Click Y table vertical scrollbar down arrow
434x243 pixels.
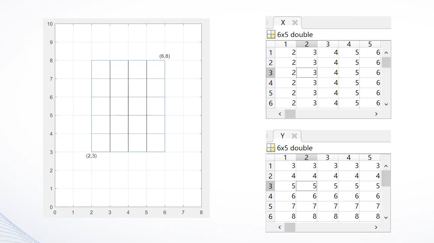point(386,217)
